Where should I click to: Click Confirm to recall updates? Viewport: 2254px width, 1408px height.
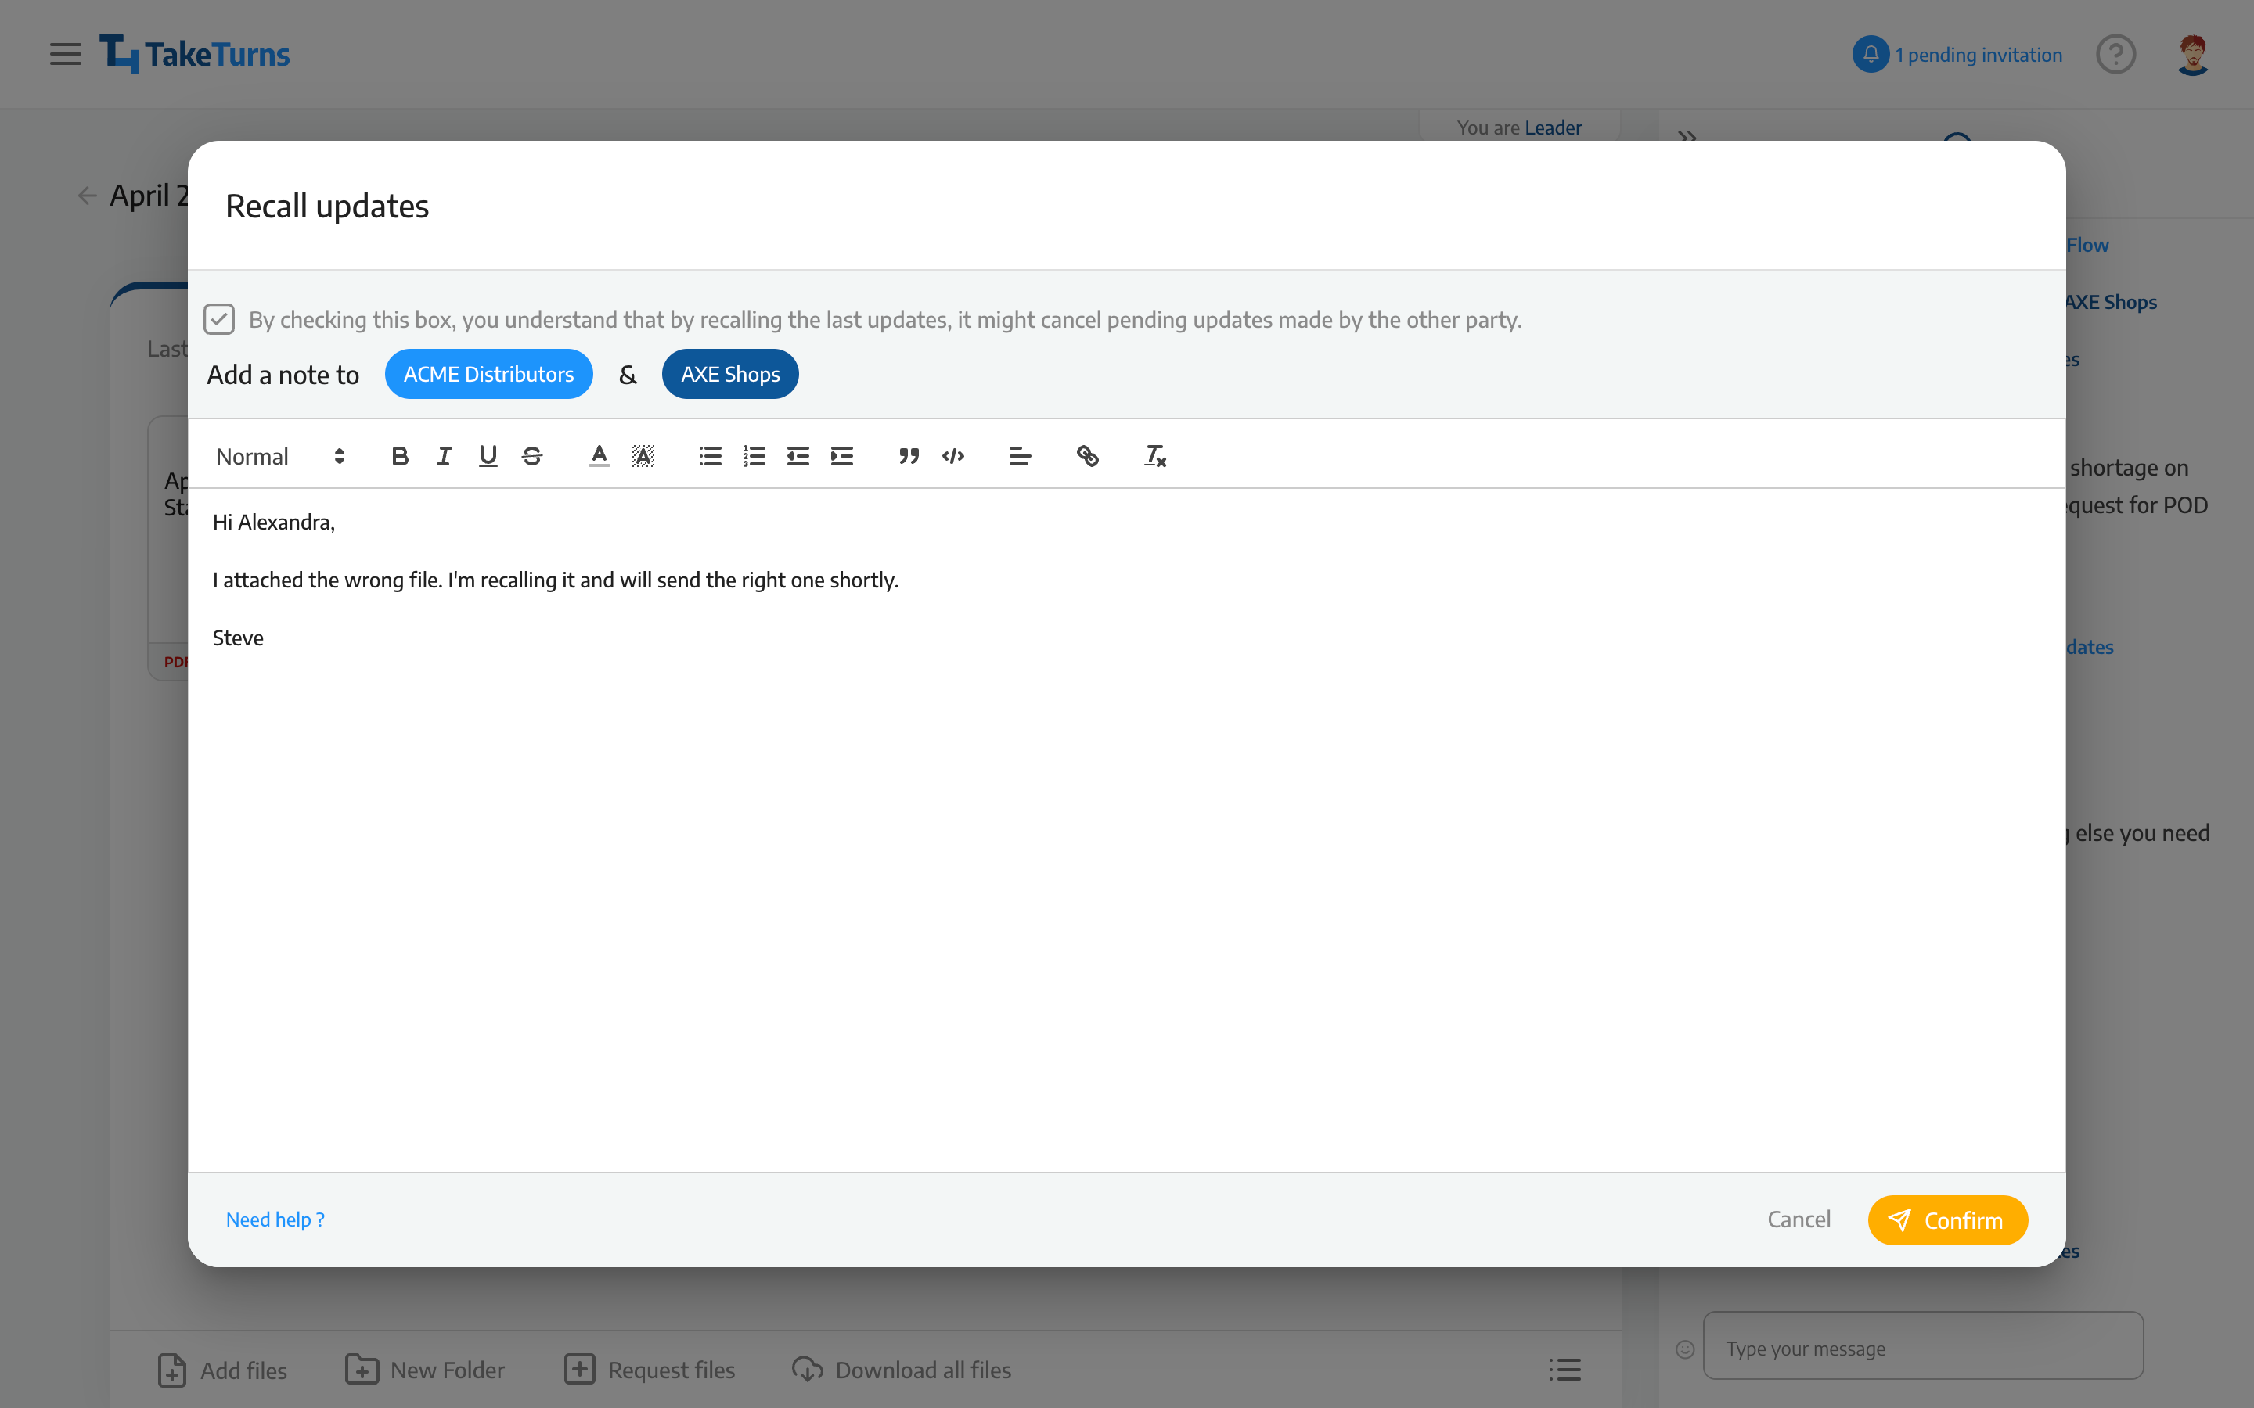1946,1220
